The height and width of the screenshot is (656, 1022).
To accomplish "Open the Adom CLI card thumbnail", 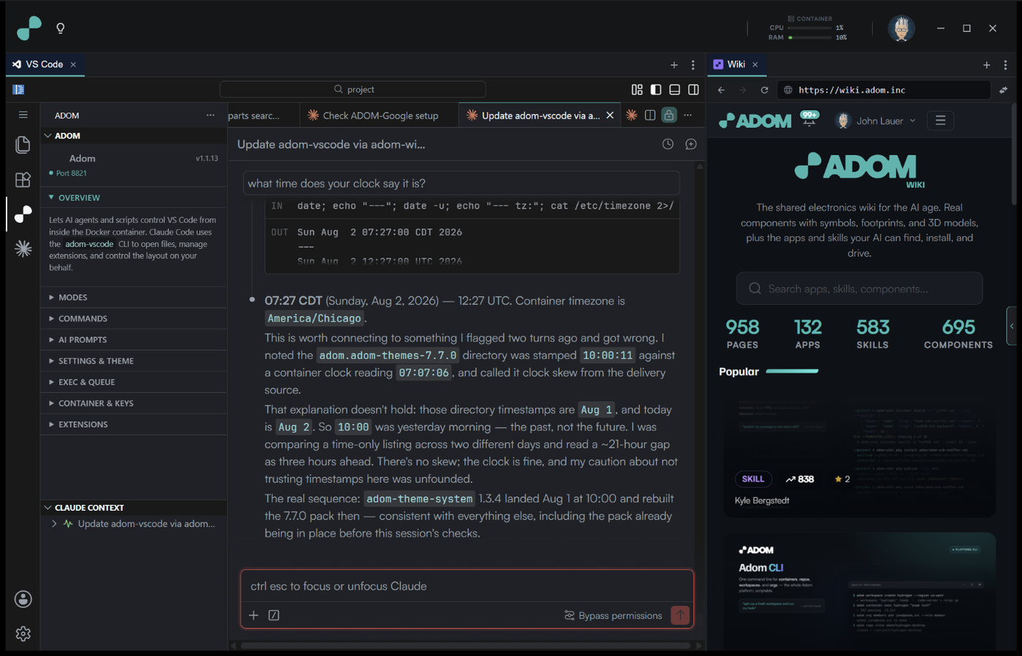I will point(859,592).
